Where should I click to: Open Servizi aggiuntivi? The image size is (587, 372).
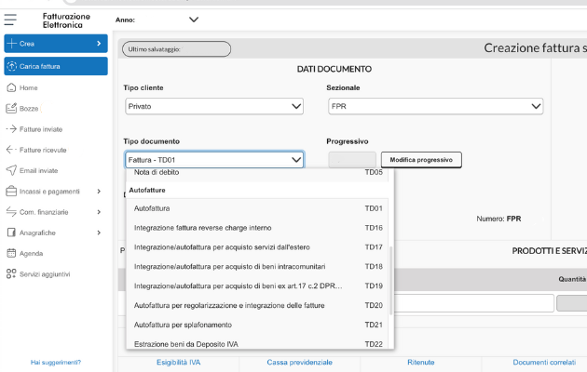point(45,273)
